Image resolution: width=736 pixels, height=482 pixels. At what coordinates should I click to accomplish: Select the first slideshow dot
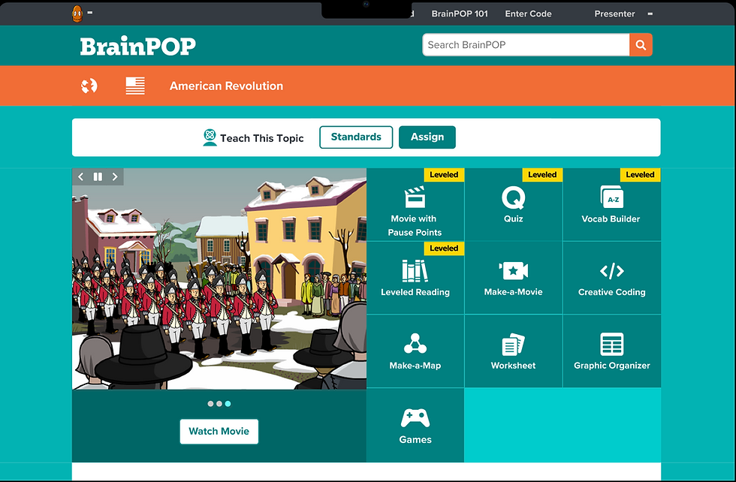[x=210, y=404]
